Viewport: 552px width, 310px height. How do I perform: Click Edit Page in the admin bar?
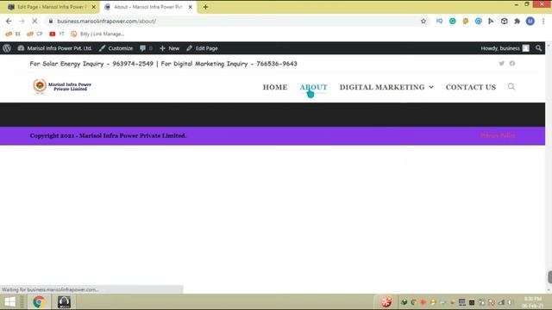(x=202, y=48)
